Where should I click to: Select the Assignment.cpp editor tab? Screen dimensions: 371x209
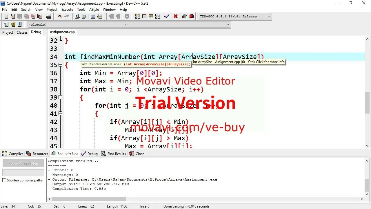click(x=62, y=32)
